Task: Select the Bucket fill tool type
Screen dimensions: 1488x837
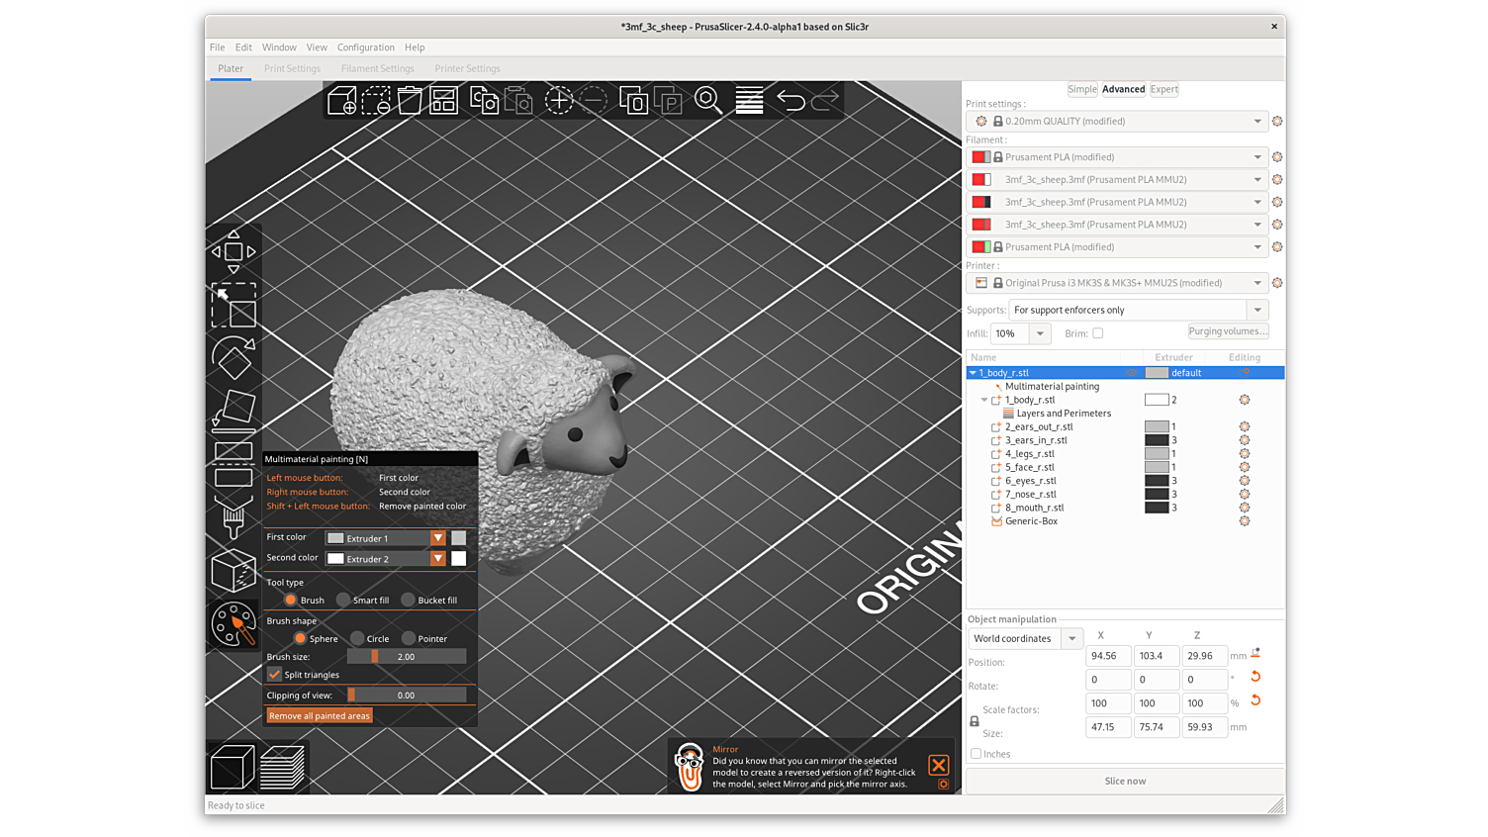Action: pyautogui.click(x=408, y=600)
